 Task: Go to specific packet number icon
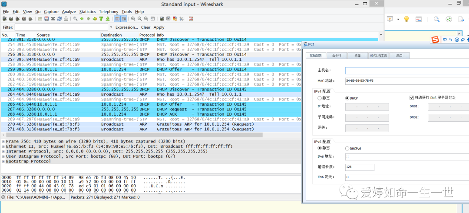tap(95, 19)
